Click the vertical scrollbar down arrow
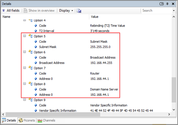The image size is (178, 125). [174, 110]
